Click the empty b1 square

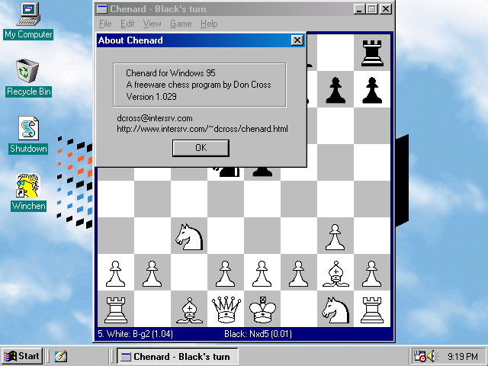tap(152, 309)
